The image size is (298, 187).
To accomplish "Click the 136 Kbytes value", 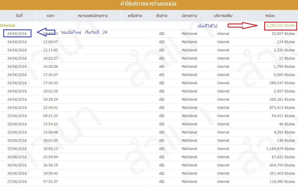I will coord(286,140).
